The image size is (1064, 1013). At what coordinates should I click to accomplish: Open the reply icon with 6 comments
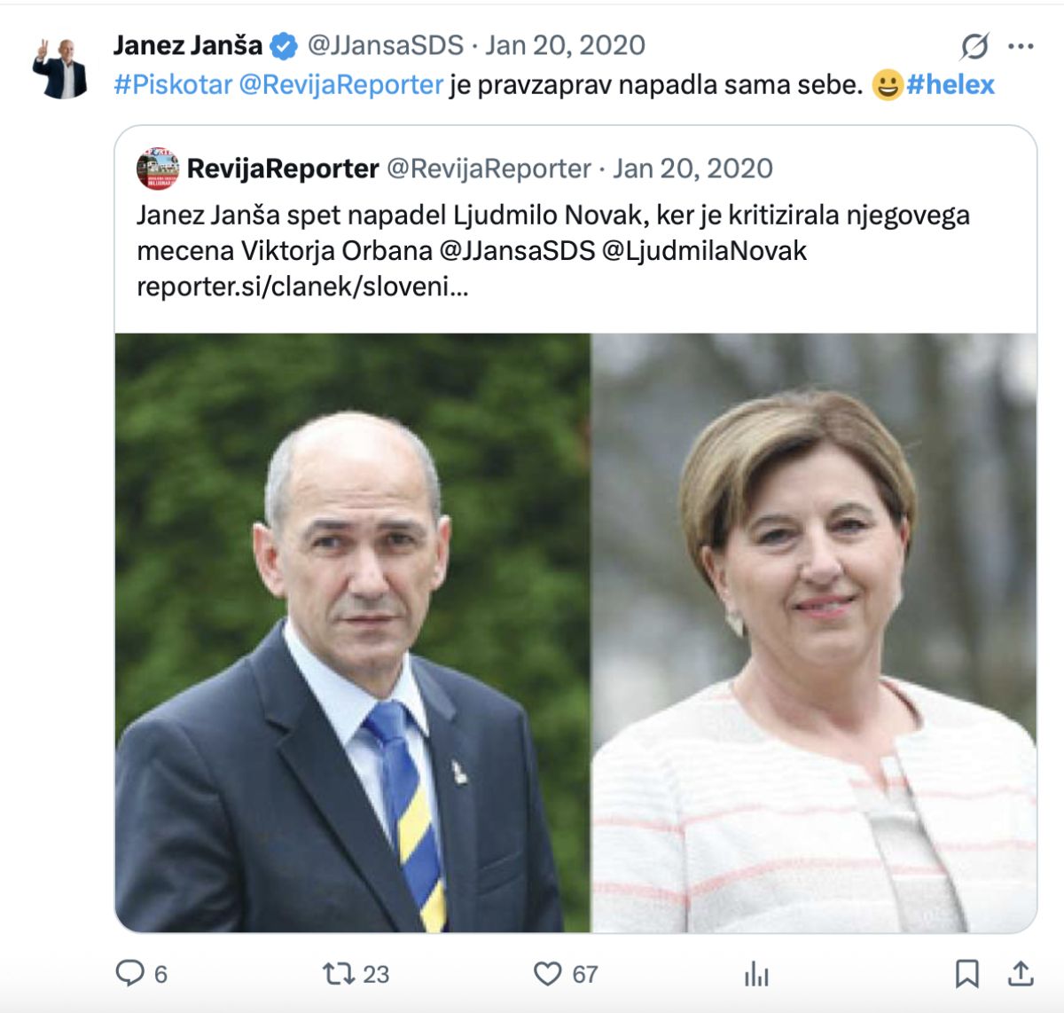click(x=130, y=973)
